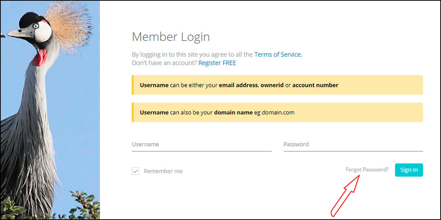This screenshot has width=441, height=220.
Task: Click the Remember me label text
Action: pos(163,171)
